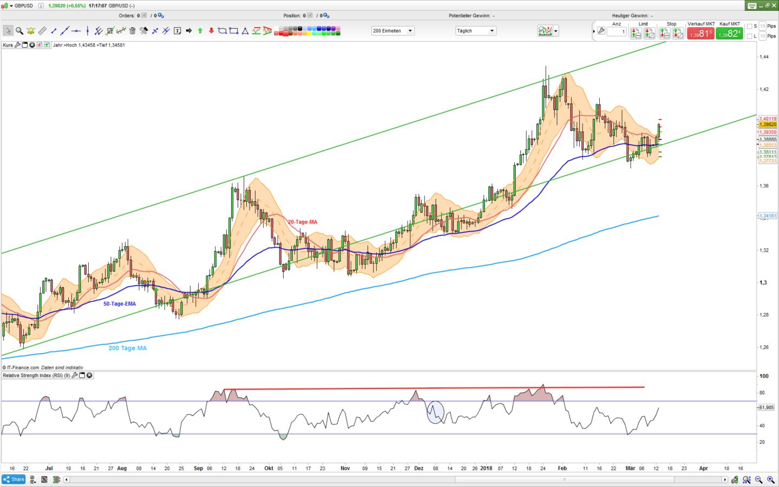Select the ruler measuring tool

coord(42,31)
